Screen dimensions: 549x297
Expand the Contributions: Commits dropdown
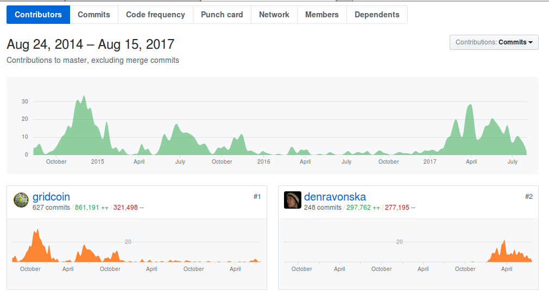point(494,42)
